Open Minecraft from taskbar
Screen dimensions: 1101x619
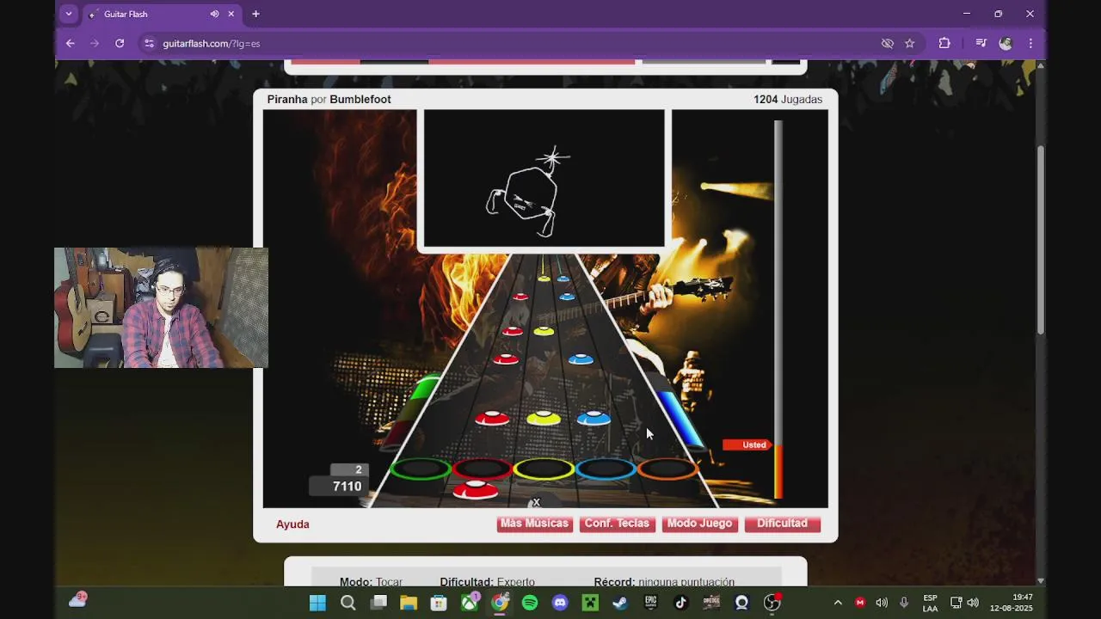[590, 603]
